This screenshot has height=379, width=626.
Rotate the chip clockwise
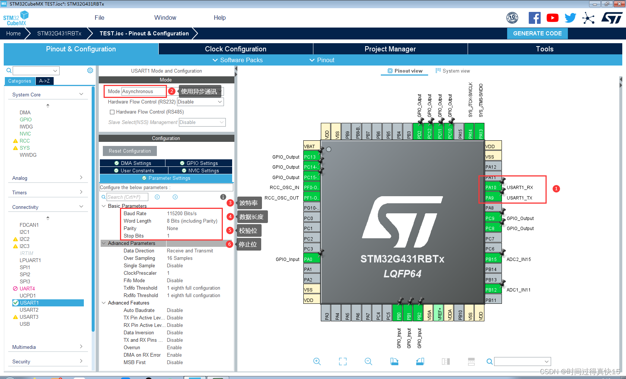tap(394, 362)
